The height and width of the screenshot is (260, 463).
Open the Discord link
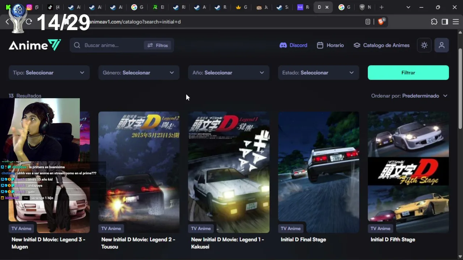click(x=293, y=45)
